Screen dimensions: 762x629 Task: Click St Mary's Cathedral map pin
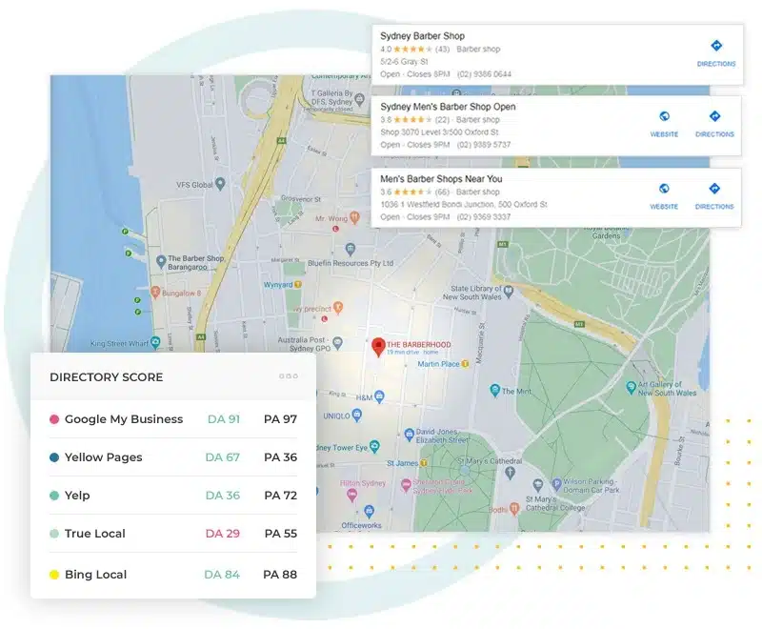click(x=510, y=472)
